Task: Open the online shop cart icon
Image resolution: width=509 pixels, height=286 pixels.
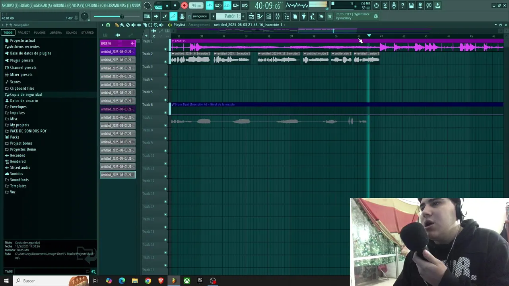Action: (330, 16)
